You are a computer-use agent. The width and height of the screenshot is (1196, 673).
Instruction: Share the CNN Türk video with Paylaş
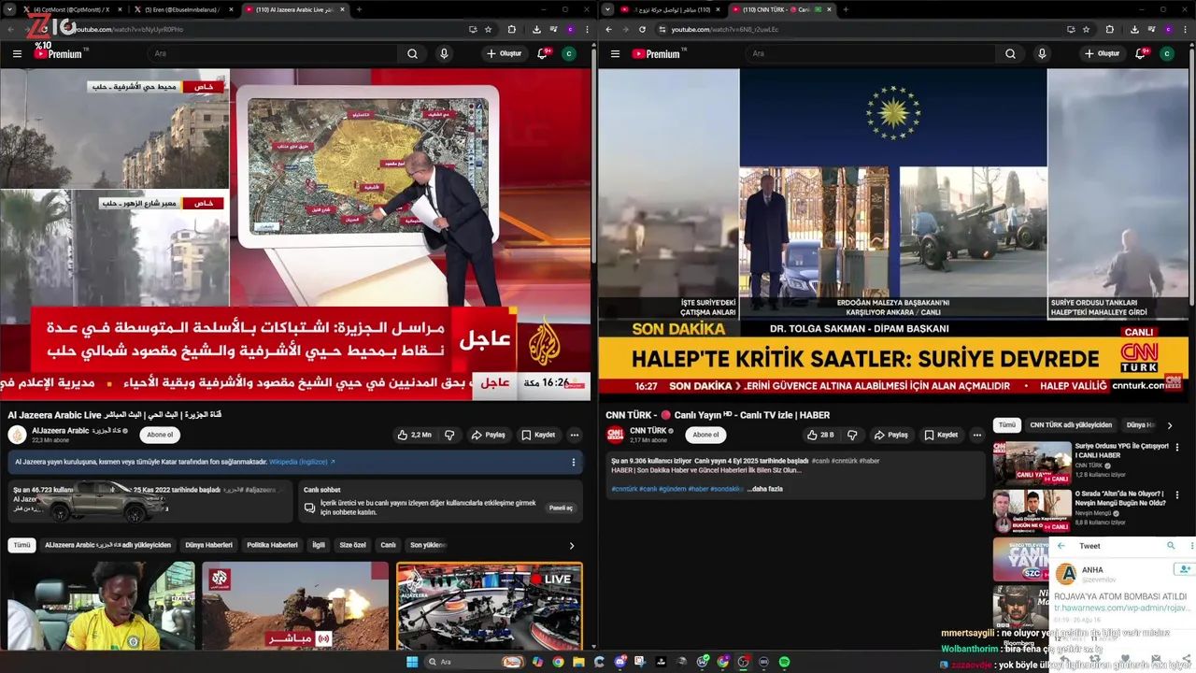tap(891, 435)
